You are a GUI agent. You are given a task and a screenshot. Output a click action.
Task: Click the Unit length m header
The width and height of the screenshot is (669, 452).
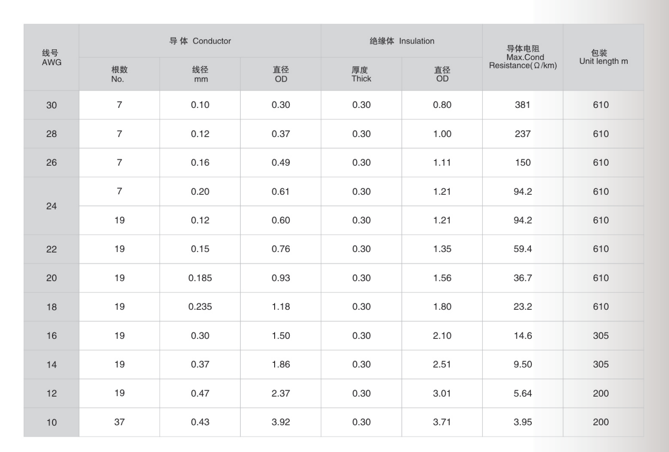pos(603,57)
